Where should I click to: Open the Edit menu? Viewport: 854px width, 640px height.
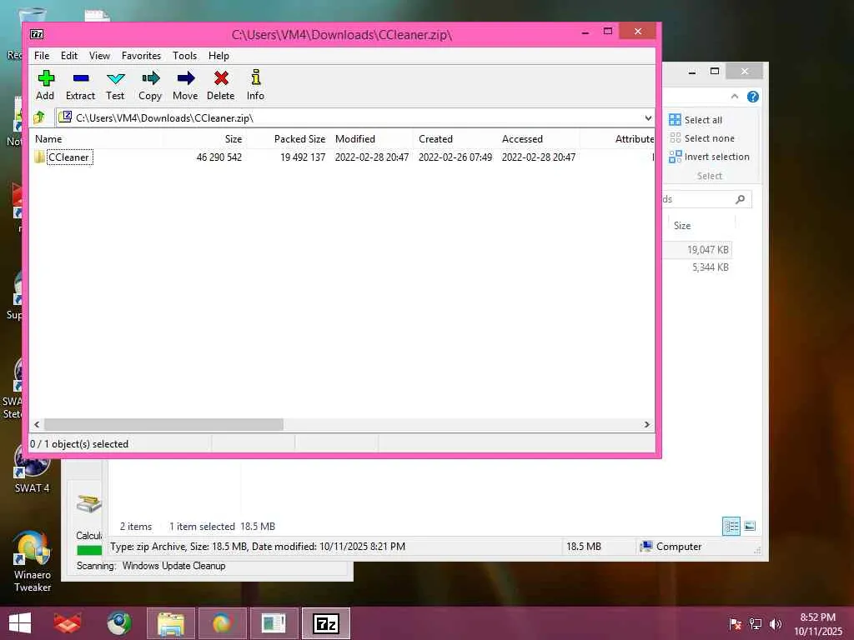click(68, 56)
